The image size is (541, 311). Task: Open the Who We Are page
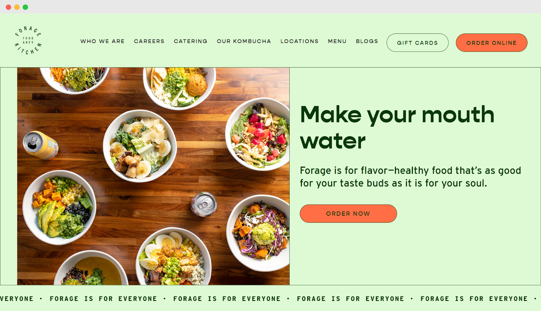coord(102,41)
